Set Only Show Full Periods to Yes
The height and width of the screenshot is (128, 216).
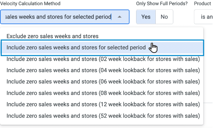tap(146, 17)
